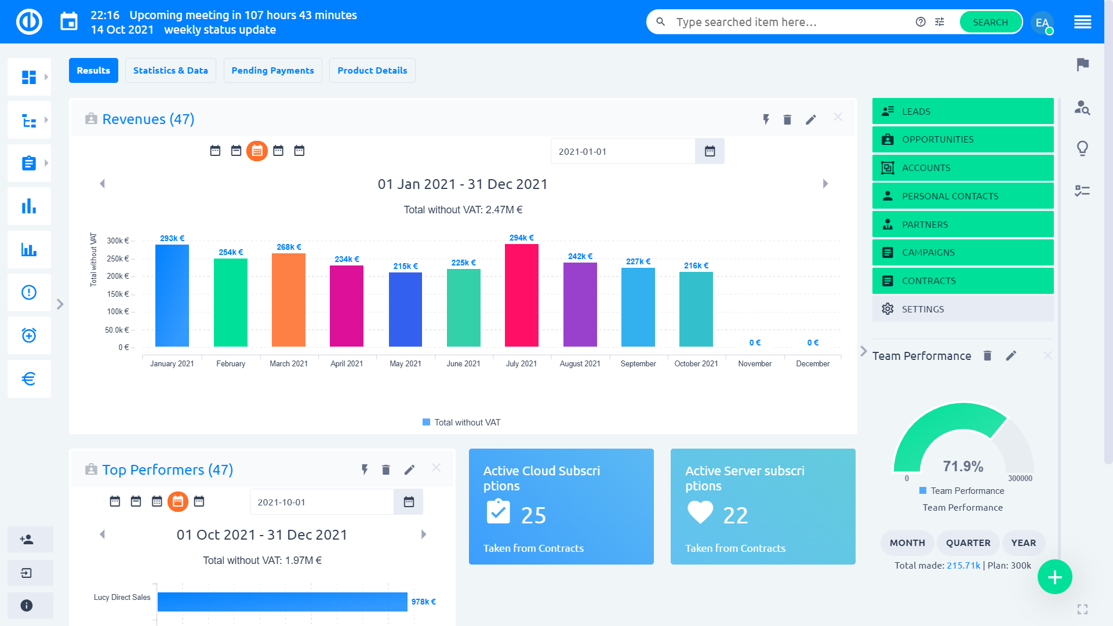Open the euro finance section in left sidebar
Screen dimensions: 1113x626
pos(29,378)
